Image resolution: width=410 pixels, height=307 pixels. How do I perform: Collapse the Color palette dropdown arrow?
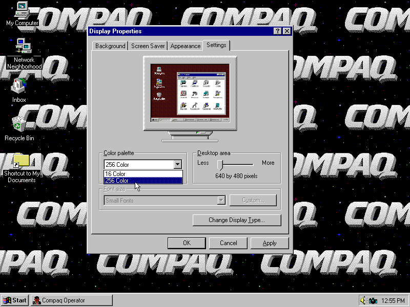pos(177,164)
